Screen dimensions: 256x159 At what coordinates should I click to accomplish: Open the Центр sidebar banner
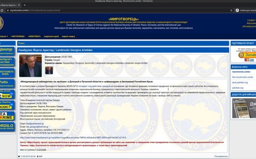tap(7, 51)
